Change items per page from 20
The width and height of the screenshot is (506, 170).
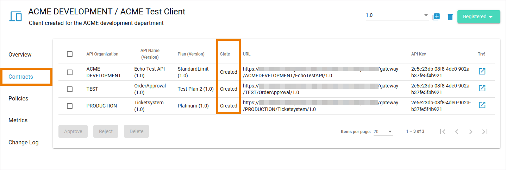383,132
